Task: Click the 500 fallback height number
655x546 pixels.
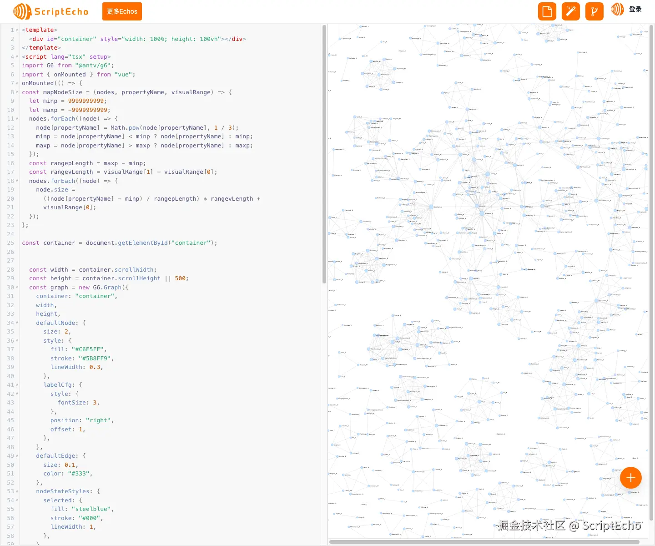Action: pyautogui.click(x=180, y=278)
